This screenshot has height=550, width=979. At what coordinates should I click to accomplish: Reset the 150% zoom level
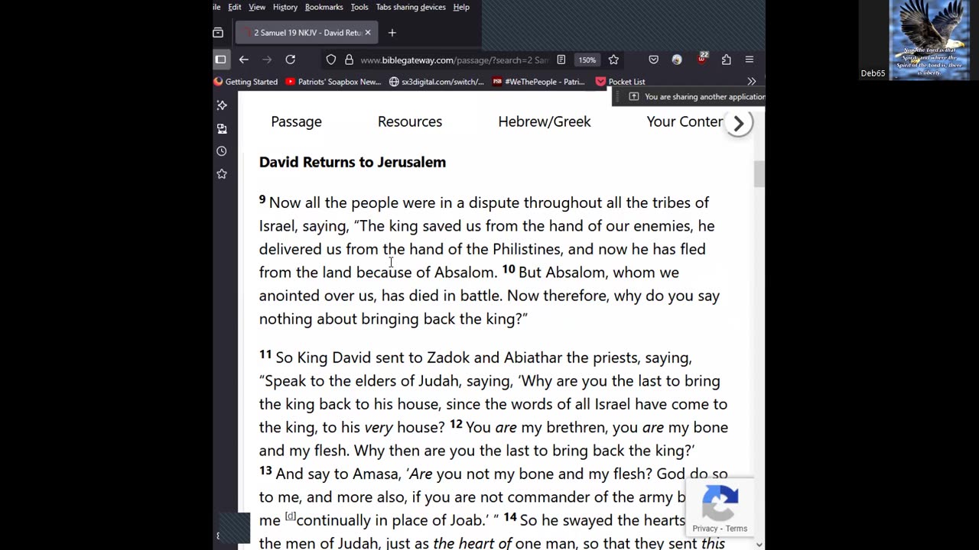tap(587, 60)
